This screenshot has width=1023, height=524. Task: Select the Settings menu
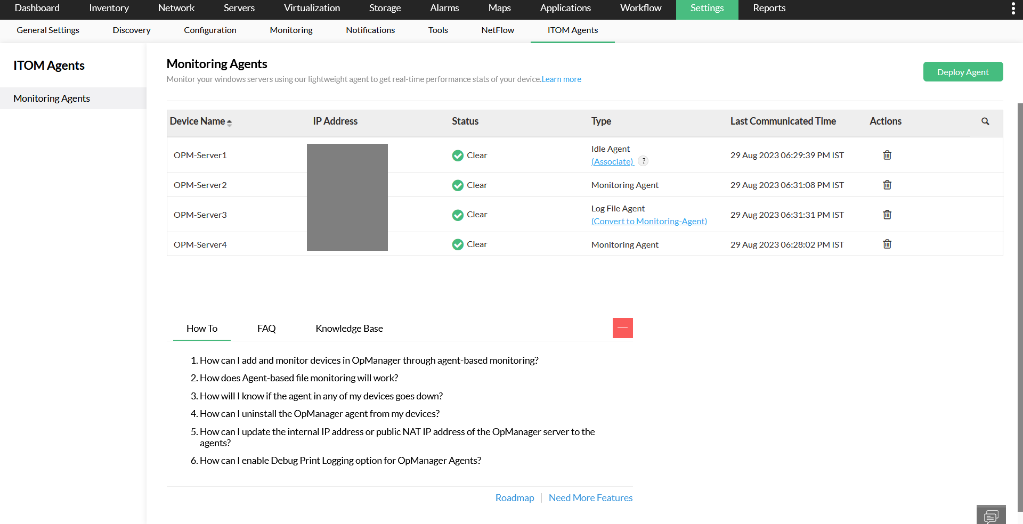pyautogui.click(x=707, y=10)
